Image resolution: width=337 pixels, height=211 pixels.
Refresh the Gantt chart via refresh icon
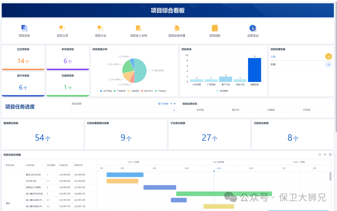(320, 155)
